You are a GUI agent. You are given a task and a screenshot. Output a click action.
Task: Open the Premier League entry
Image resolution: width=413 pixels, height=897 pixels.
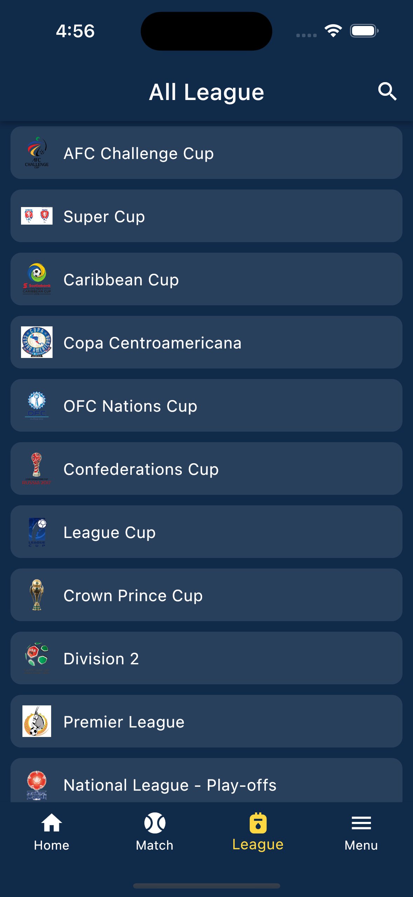point(206,721)
